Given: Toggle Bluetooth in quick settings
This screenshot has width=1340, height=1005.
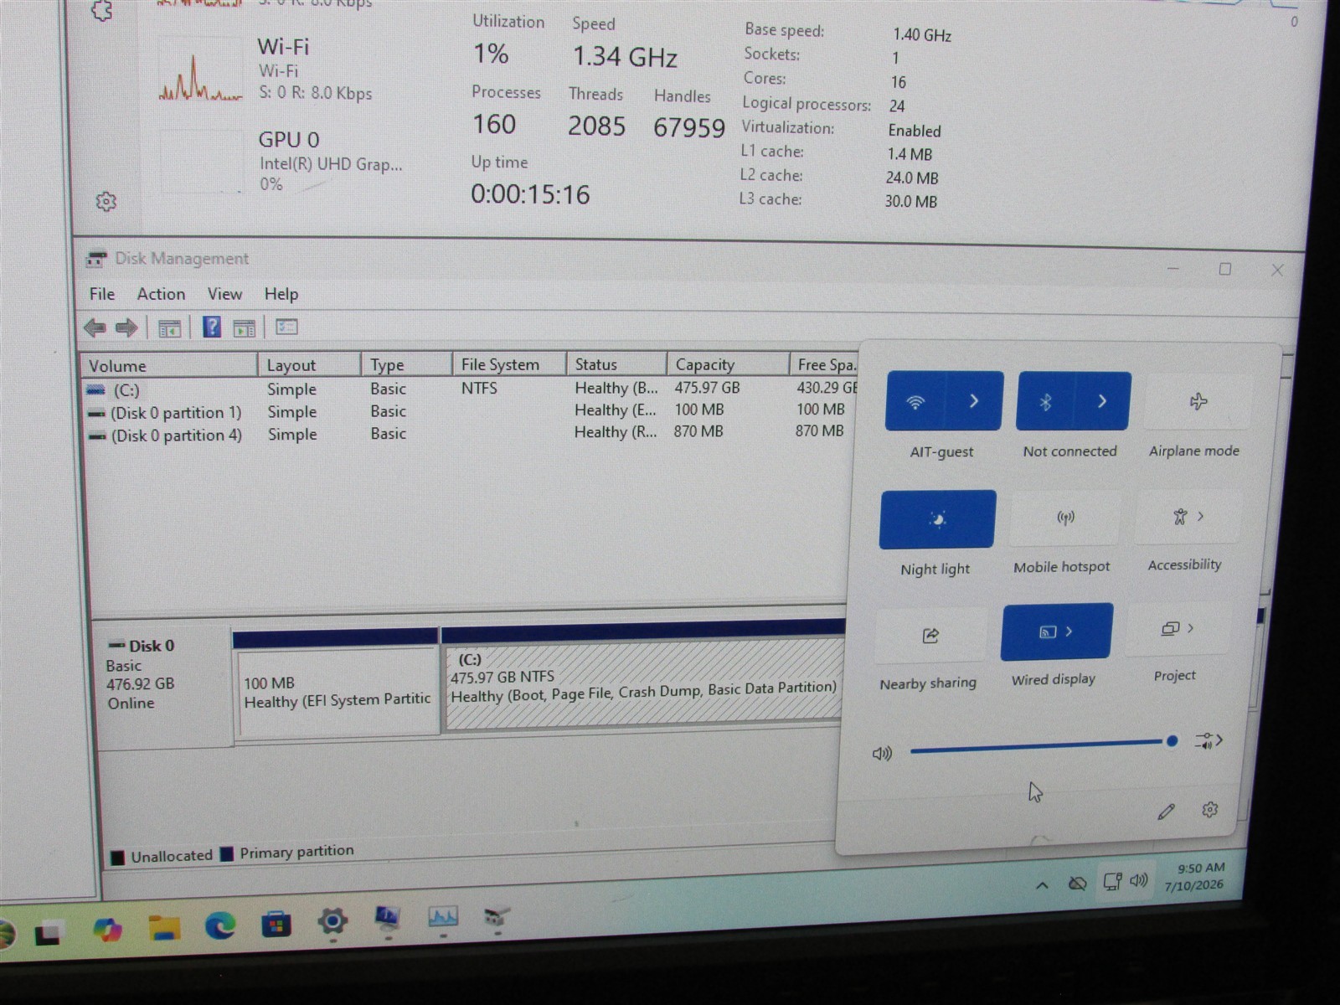Looking at the screenshot, I should click(1045, 402).
